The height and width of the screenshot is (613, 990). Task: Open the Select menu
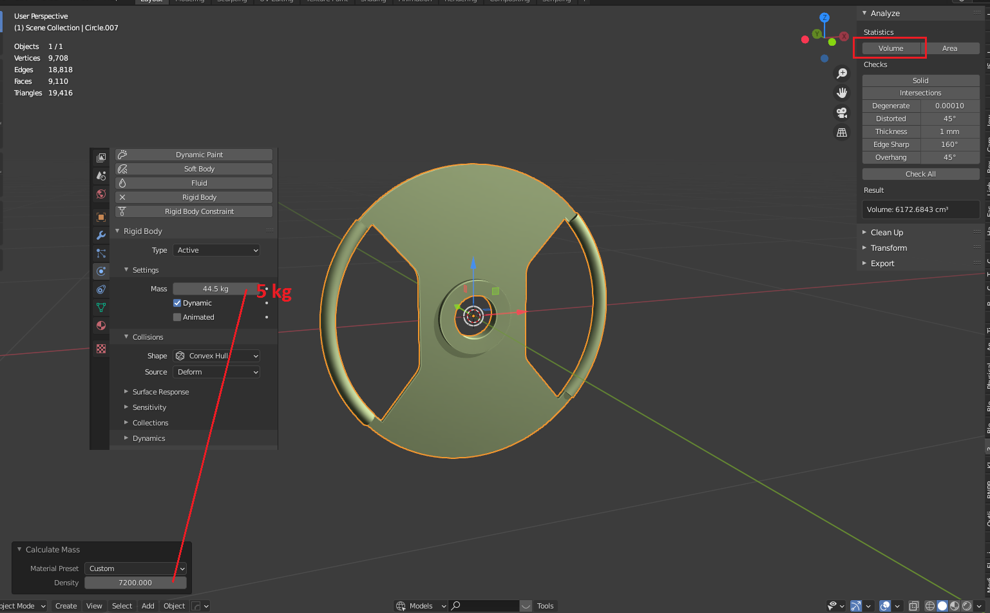(x=122, y=606)
